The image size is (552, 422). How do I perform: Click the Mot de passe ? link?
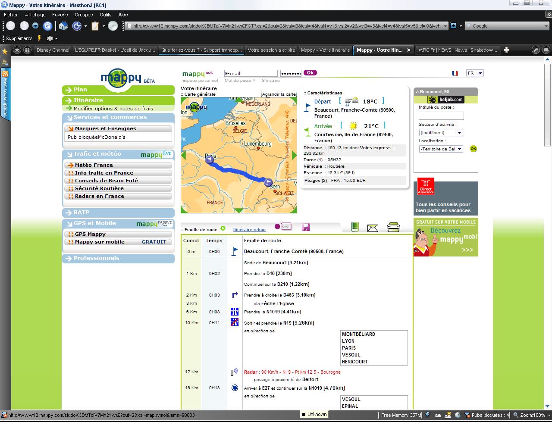pos(240,81)
